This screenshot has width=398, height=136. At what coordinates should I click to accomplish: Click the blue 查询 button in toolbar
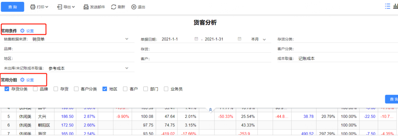pyautogui.click(x=13, y=7)
